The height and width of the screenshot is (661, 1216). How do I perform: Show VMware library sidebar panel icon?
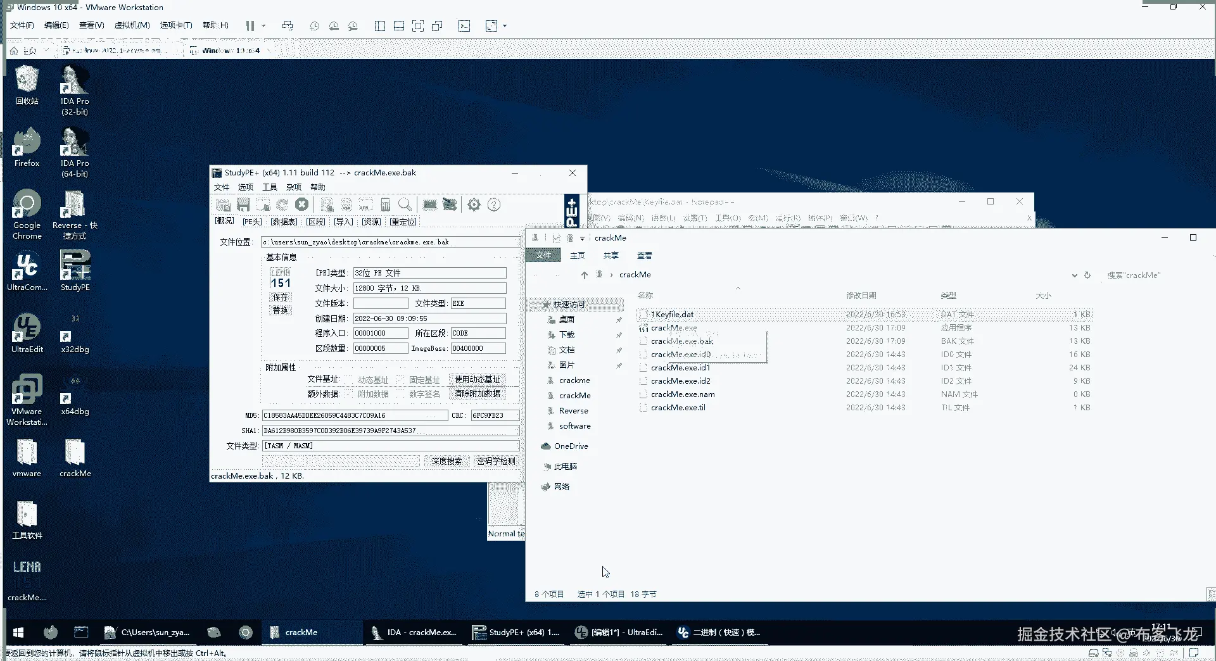pos(380,26)
